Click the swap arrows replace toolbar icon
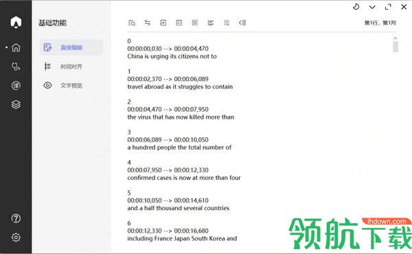This screenshot has height=254, width=412. click(x=148, y=23)
